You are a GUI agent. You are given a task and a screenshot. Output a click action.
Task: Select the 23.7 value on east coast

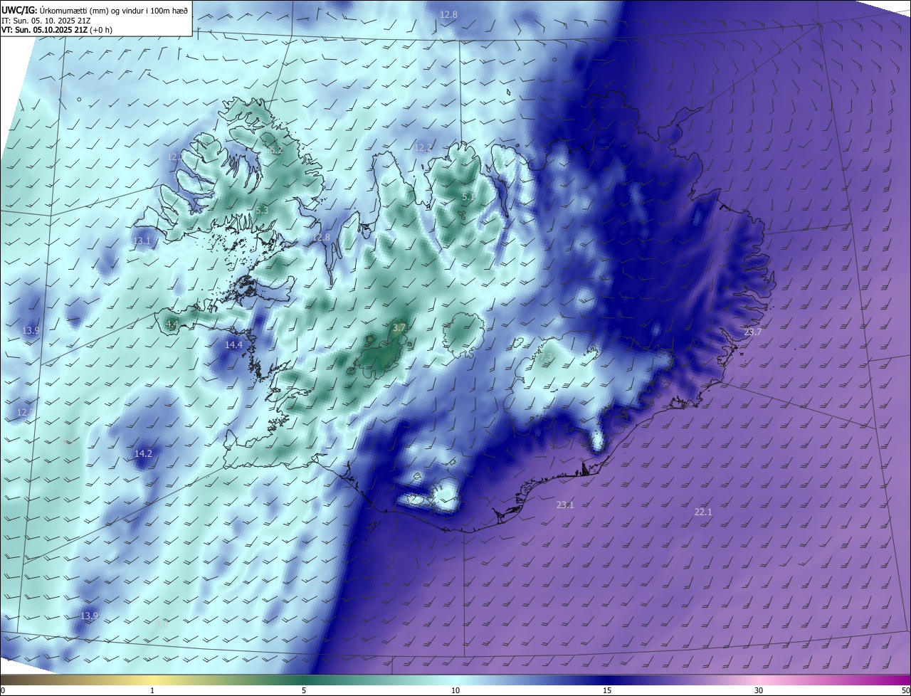pos(752,332)
